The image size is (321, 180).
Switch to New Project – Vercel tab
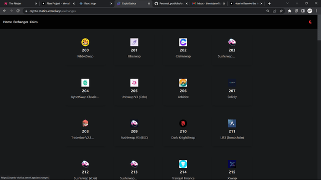coord(58,3)
